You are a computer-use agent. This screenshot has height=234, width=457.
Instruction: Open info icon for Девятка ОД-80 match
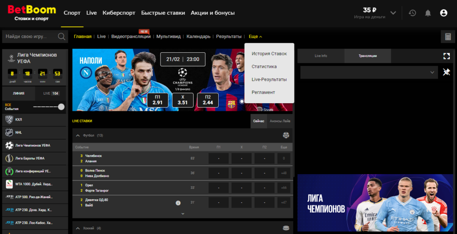[x=178, y=203]
